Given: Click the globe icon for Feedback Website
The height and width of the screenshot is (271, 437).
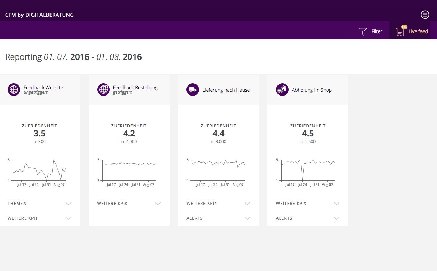Looking at the screenshot, I should pos(13,90).
